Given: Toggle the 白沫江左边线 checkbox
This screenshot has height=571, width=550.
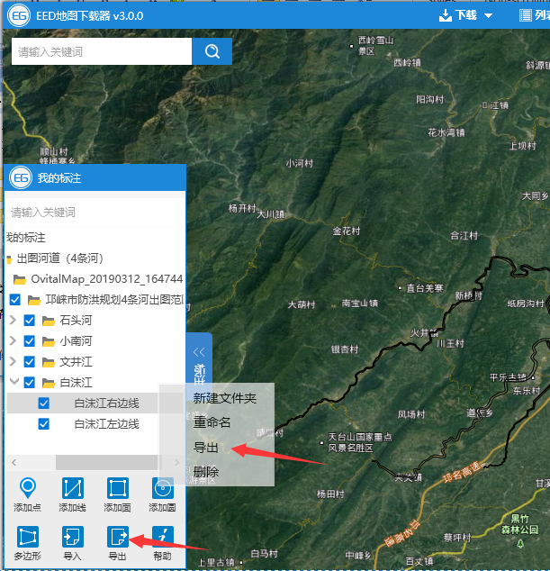Looking at the screenshot, I should (x=43, y=424).
